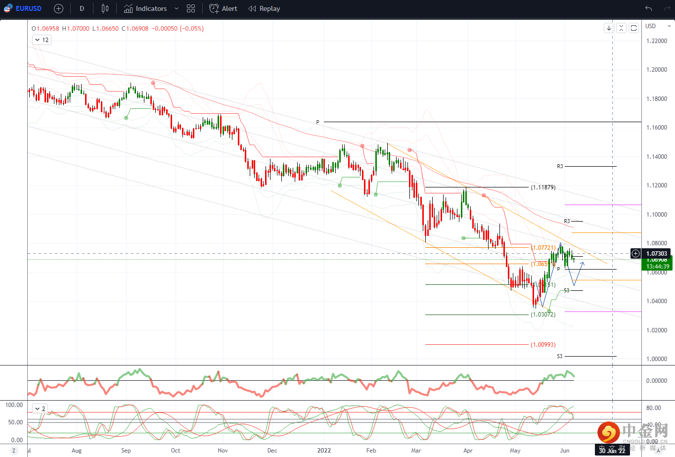Open indicator templates four-squares icon
Screen dimensions: 675x457
191,8
